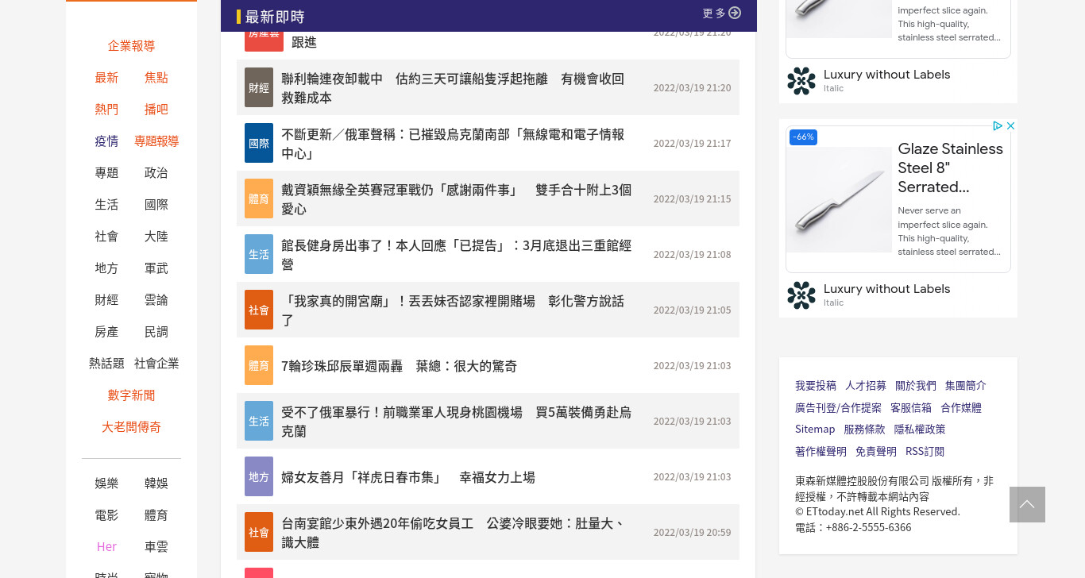Click the 國際 category tag beside 俄軍聲稱 story
This screenshot has width=1085, height=578.
tap(259, 143)
